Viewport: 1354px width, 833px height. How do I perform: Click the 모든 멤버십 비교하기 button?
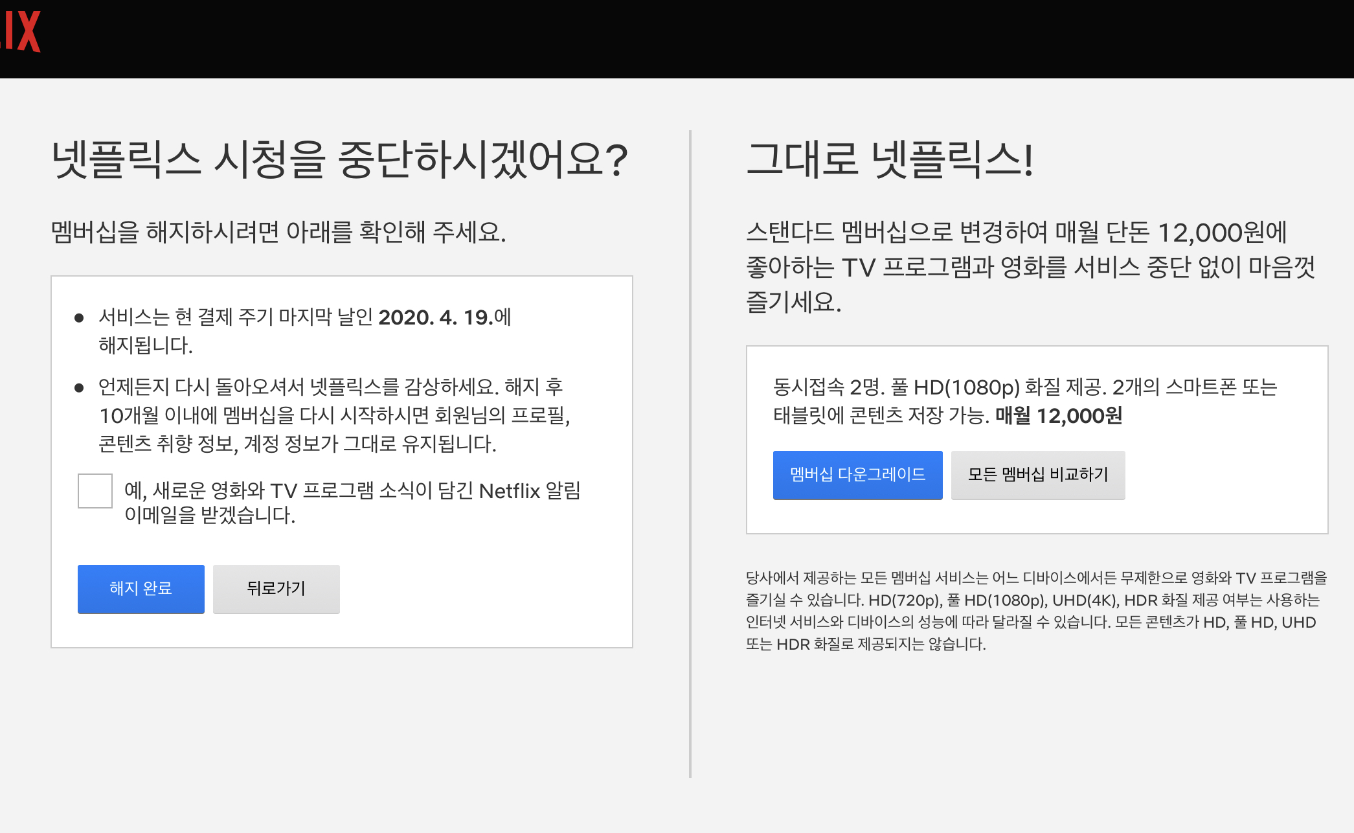[x=1038, y=475]
